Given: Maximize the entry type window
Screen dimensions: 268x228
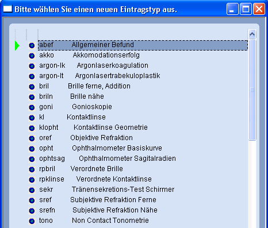Looking at the screenshot, I should [246, 9].
